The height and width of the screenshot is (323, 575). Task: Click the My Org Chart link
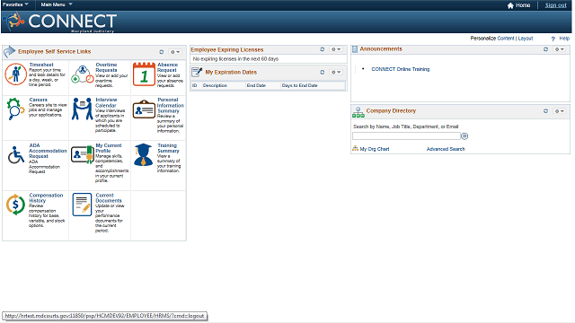click(375, 149)
